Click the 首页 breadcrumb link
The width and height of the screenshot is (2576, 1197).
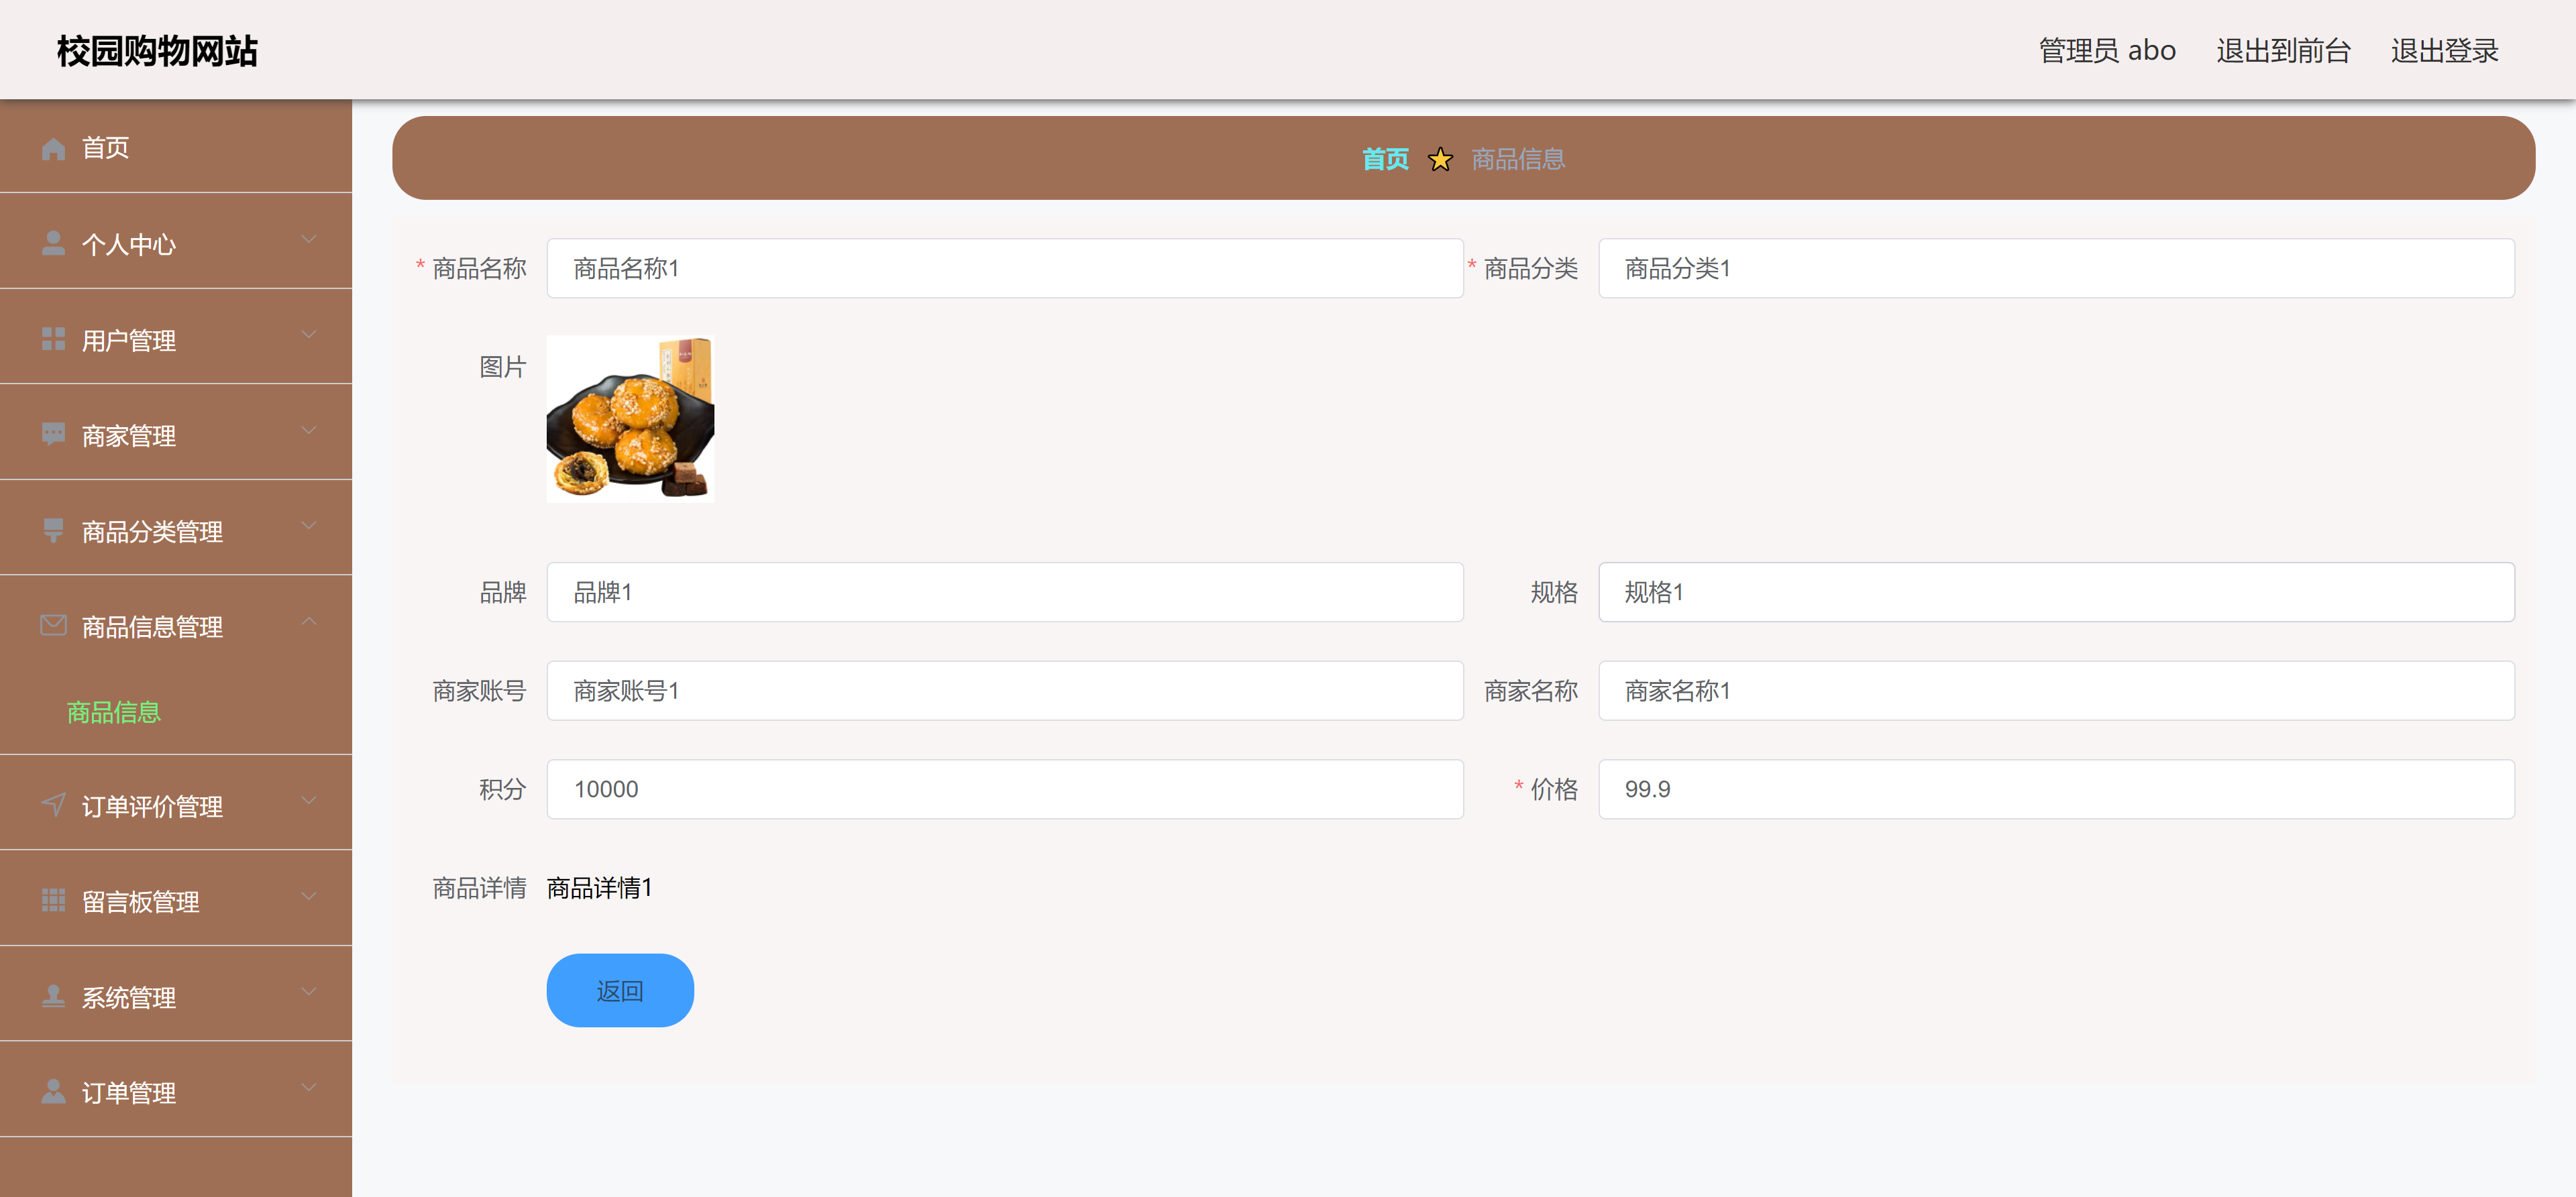(x=1385, y=159)
